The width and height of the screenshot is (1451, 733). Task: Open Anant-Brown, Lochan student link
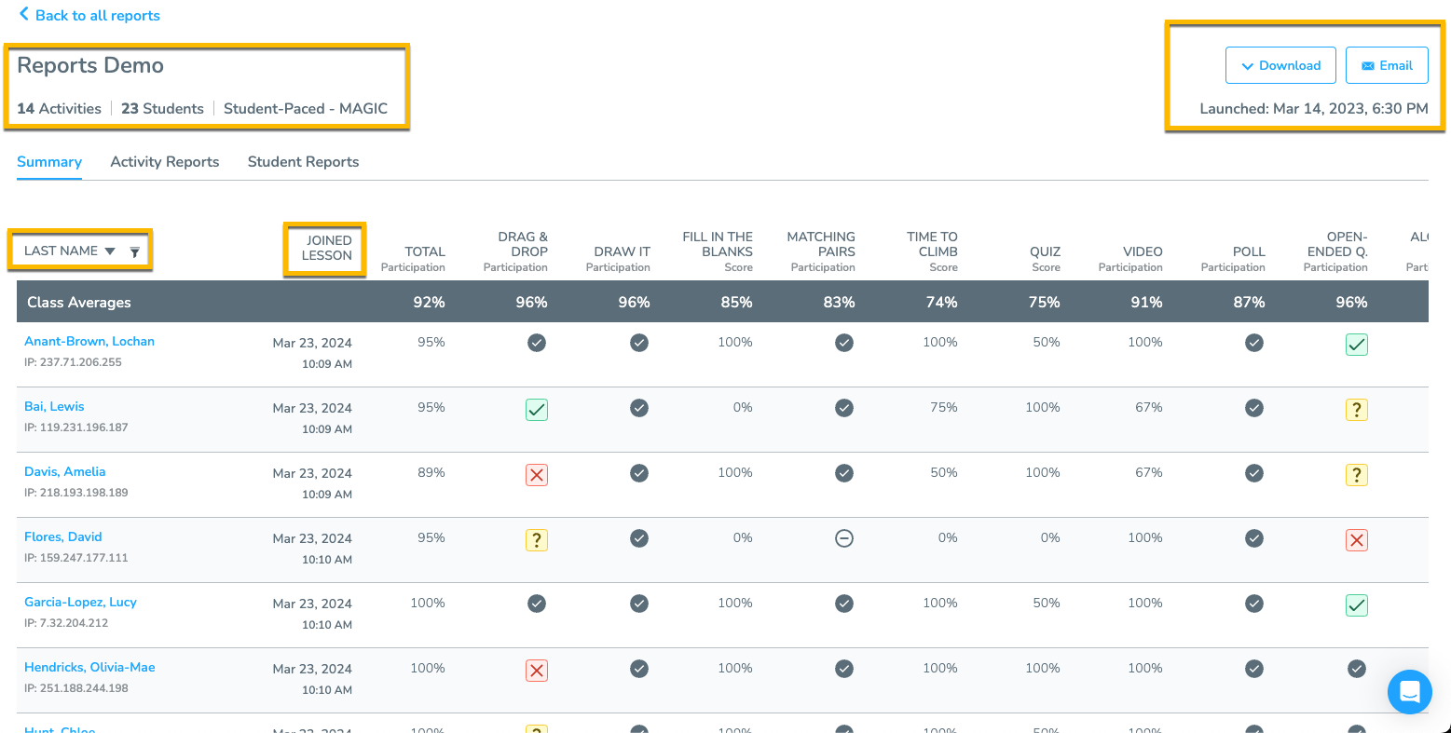[x=89, y=341]
